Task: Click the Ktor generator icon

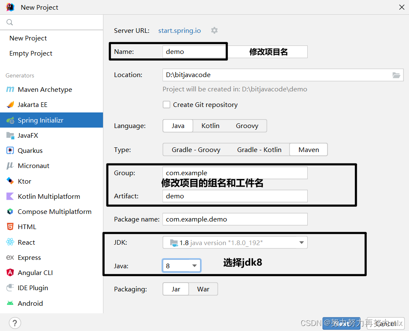Action: click(x=10, y=181)
